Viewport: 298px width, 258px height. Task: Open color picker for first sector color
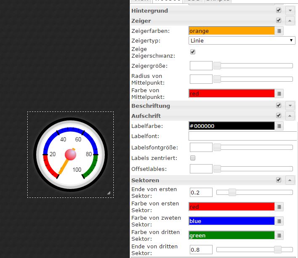(279, 207)
